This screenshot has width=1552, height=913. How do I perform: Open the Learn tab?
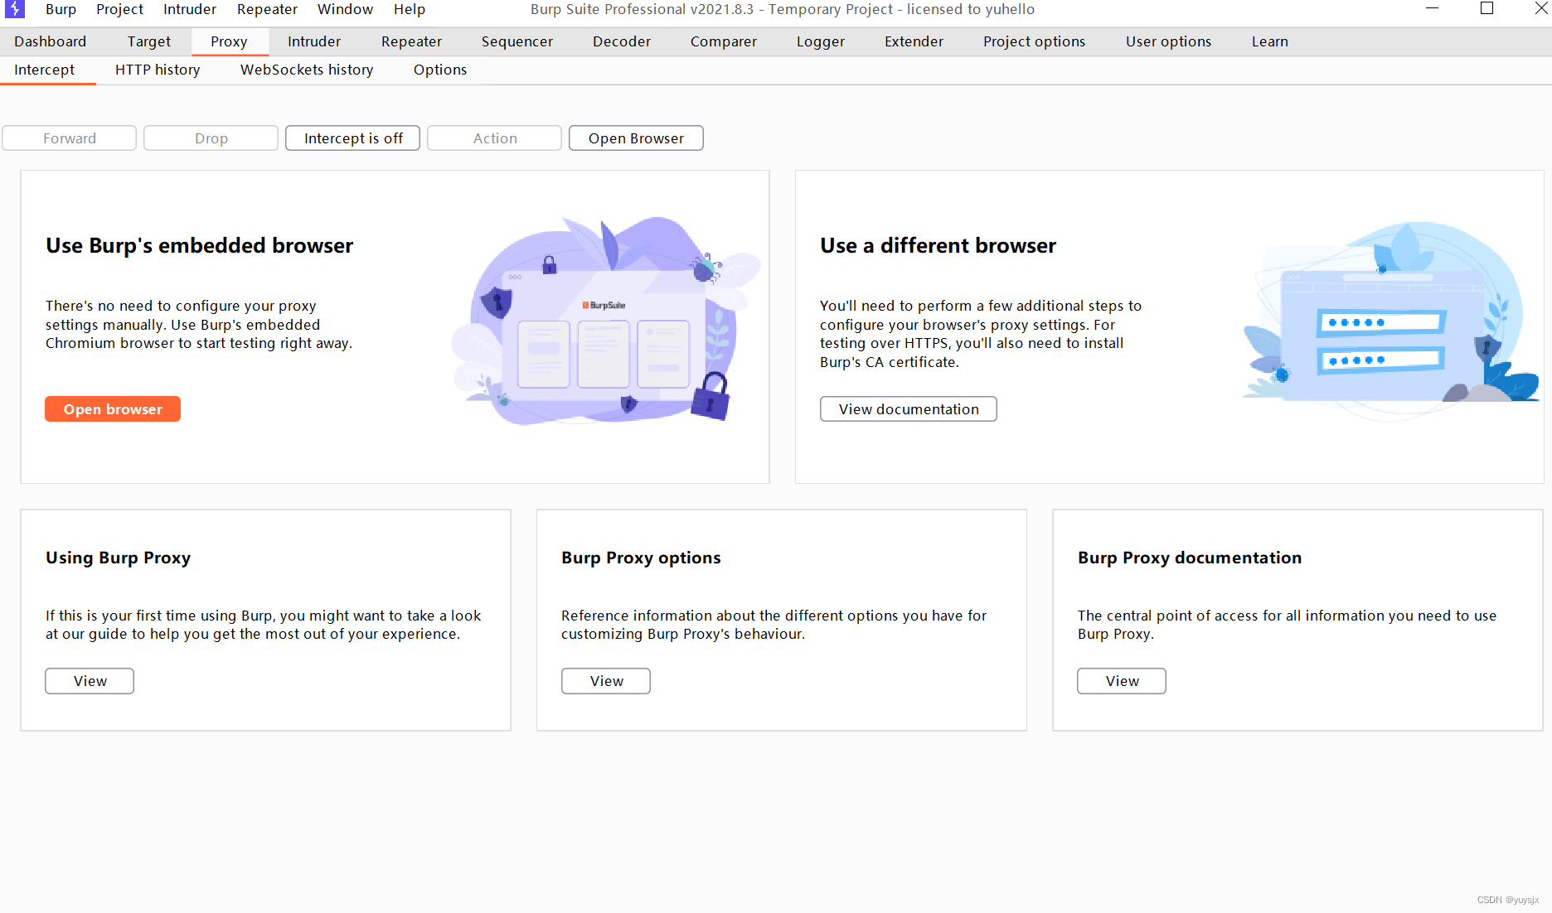click(x=1269, y=41)
